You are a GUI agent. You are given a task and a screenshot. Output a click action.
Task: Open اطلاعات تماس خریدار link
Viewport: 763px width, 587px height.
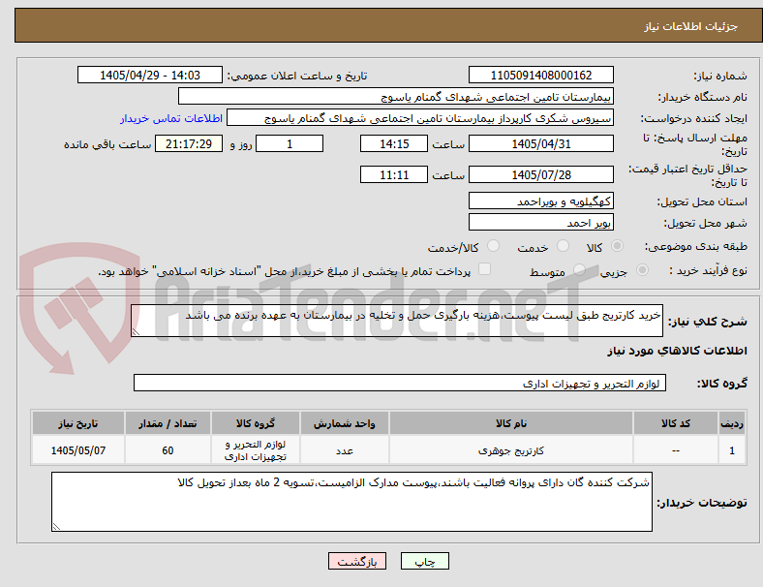click(x=171, y=118)
